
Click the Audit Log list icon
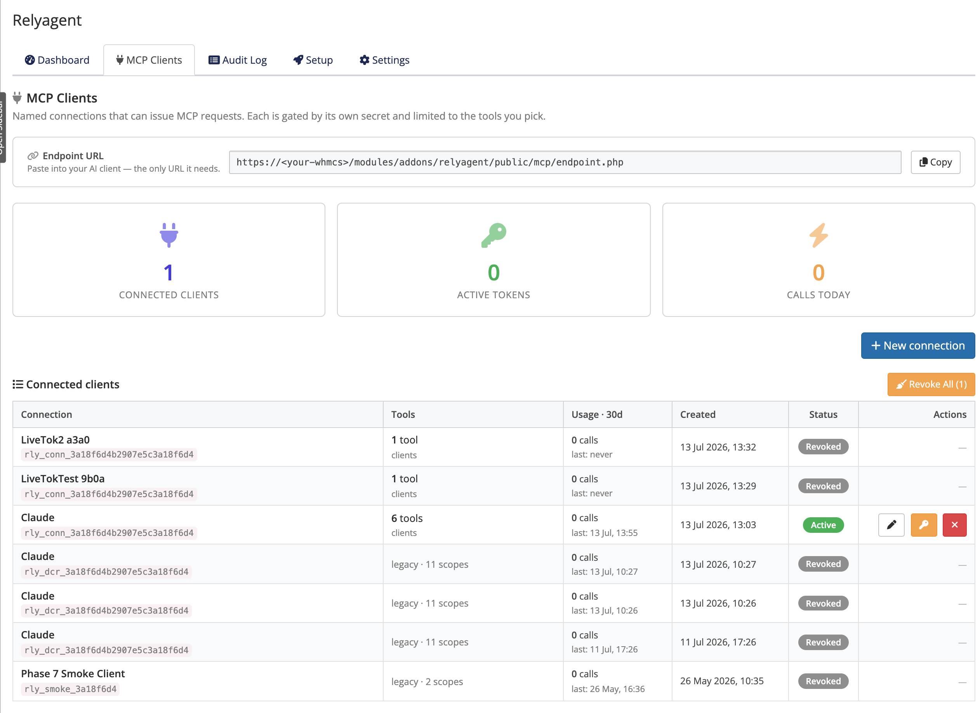click(x=214, y=60)
